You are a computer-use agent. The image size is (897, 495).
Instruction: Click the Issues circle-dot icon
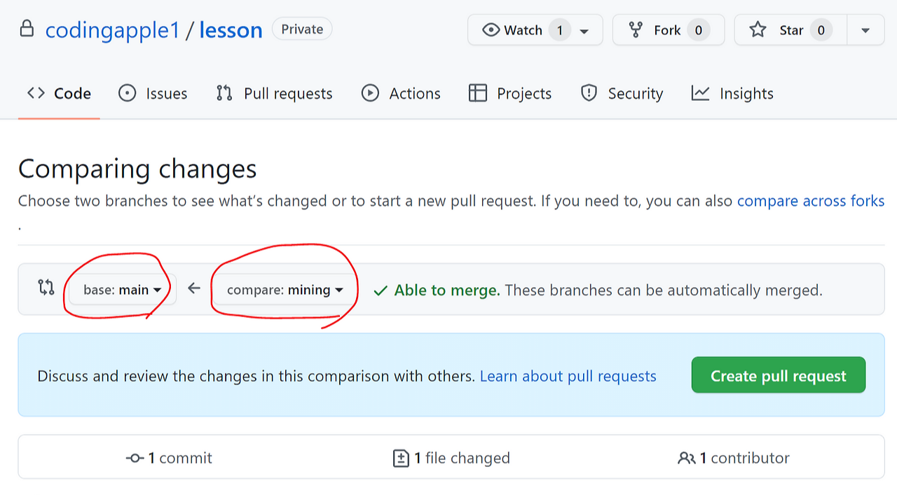pos(127,93)
